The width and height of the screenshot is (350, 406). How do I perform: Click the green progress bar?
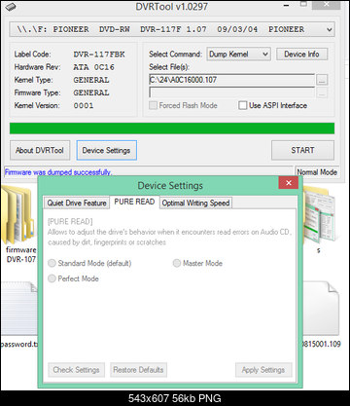point(172,129)
